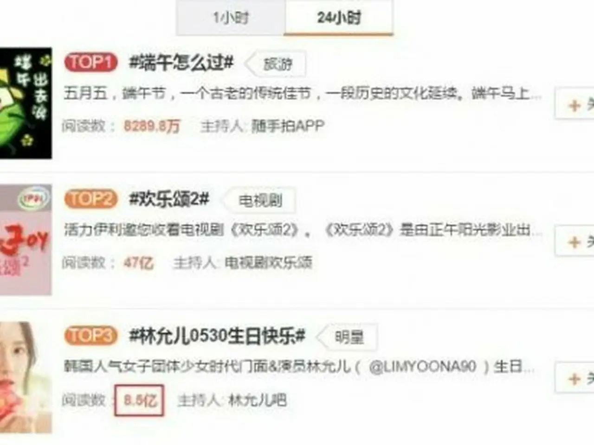Image resolution: width=594 pixels, height=445 pixels.
Task: Follow the 端午怎么过 topic with plus button
Action: pos(575,105)
